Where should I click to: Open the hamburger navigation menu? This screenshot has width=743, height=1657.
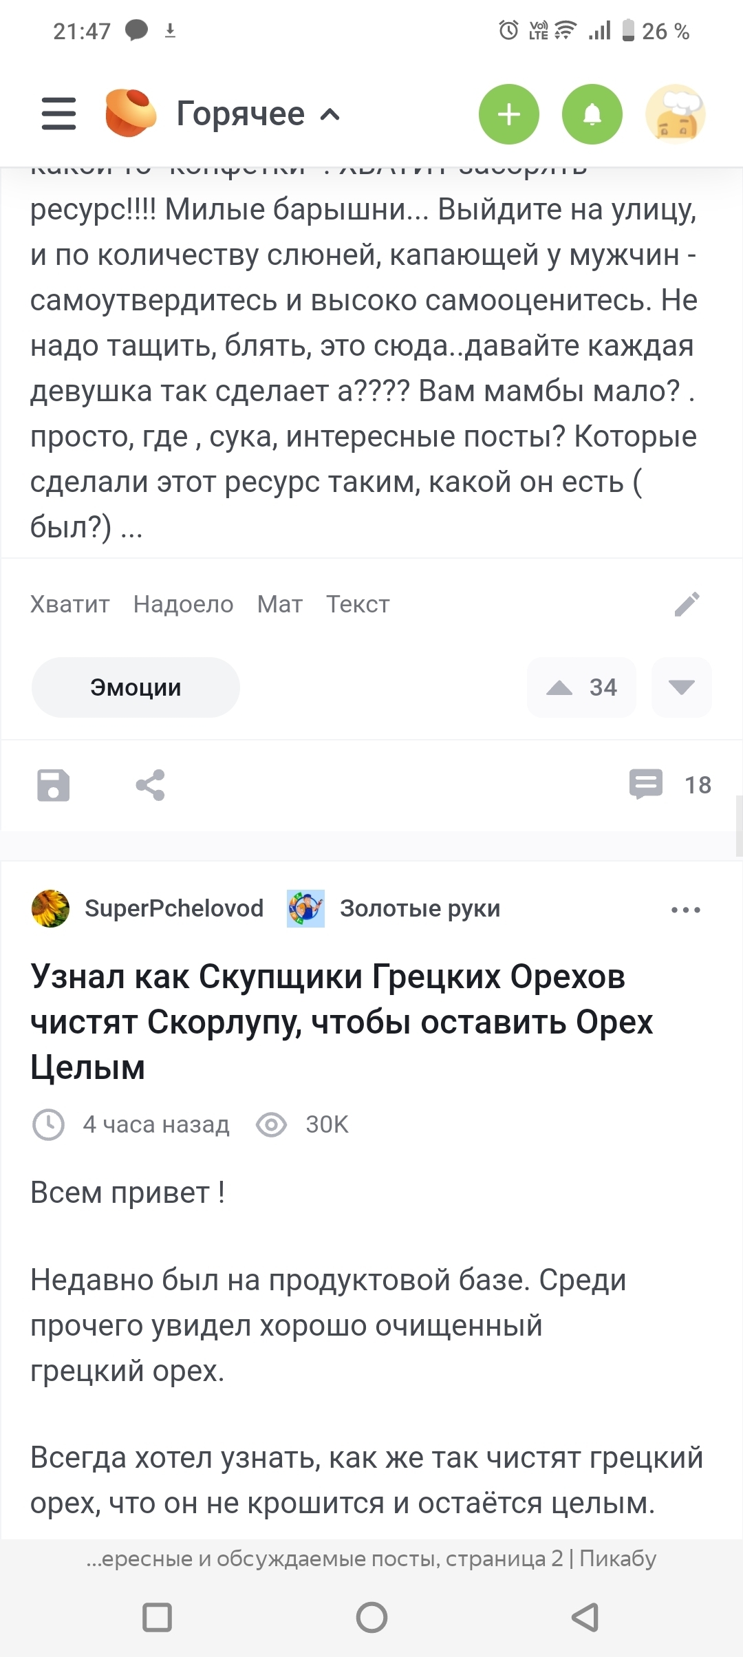click(x=59, y=114)
